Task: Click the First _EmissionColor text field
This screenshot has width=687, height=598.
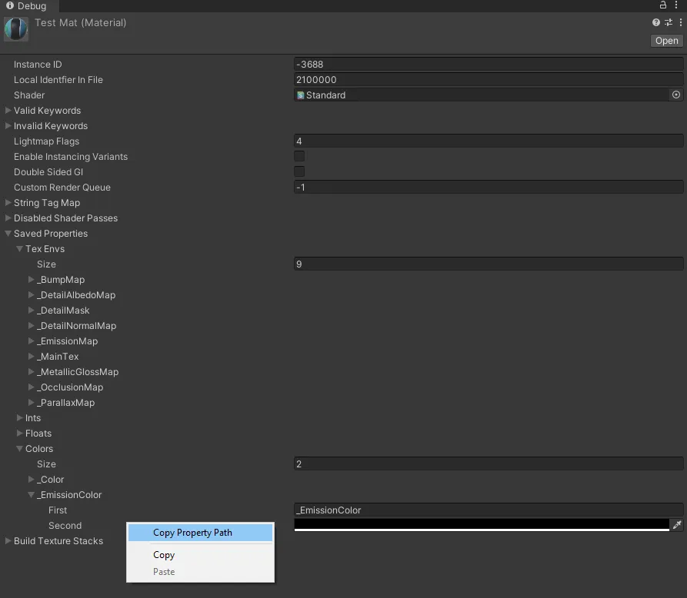Action: [x=489, y=510]
